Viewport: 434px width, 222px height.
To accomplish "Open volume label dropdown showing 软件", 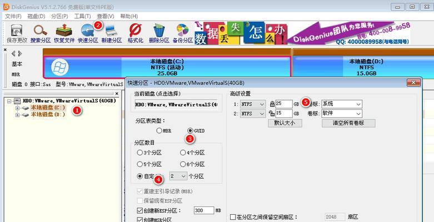I will tap(342, 114).
